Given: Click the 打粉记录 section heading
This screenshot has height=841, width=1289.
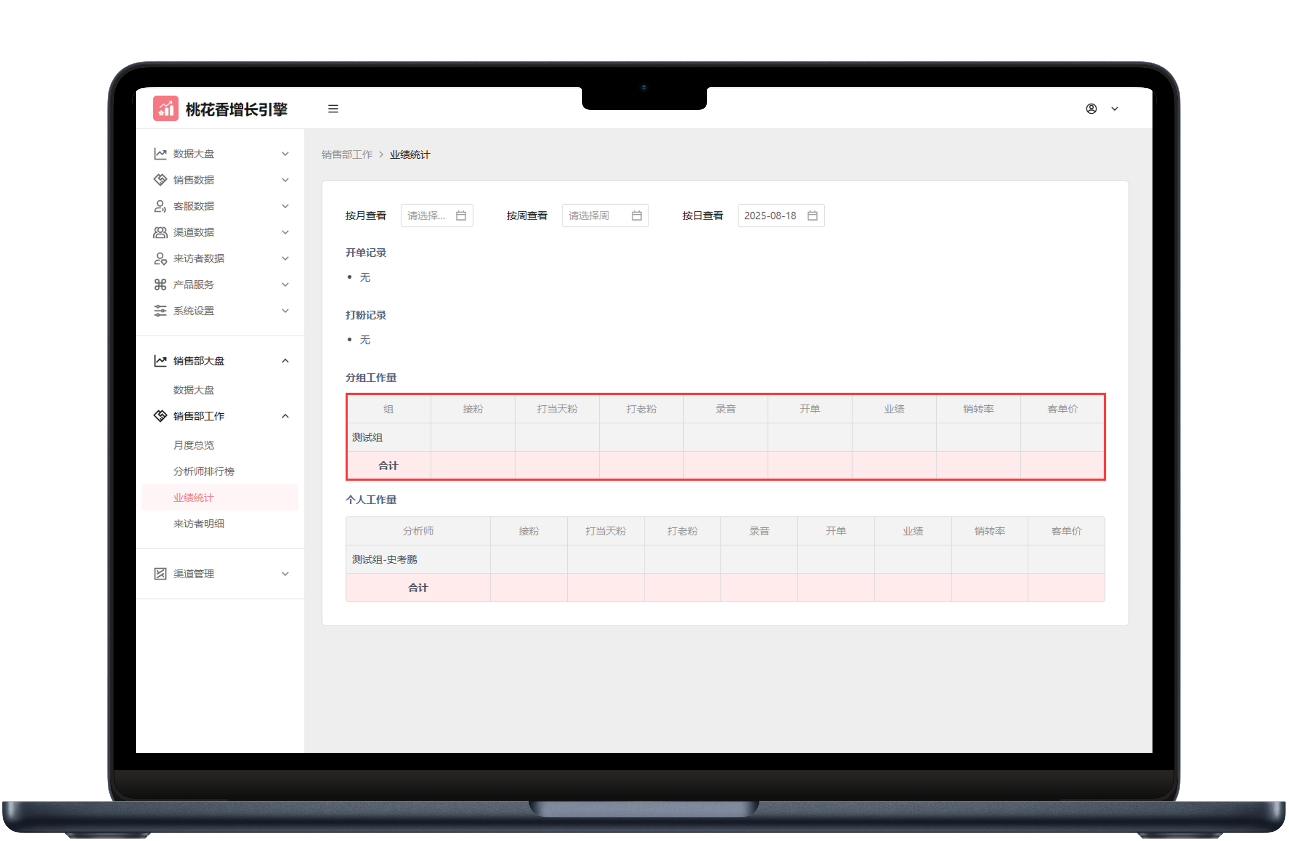Looking at the screenshot, I should coord(365,316).
